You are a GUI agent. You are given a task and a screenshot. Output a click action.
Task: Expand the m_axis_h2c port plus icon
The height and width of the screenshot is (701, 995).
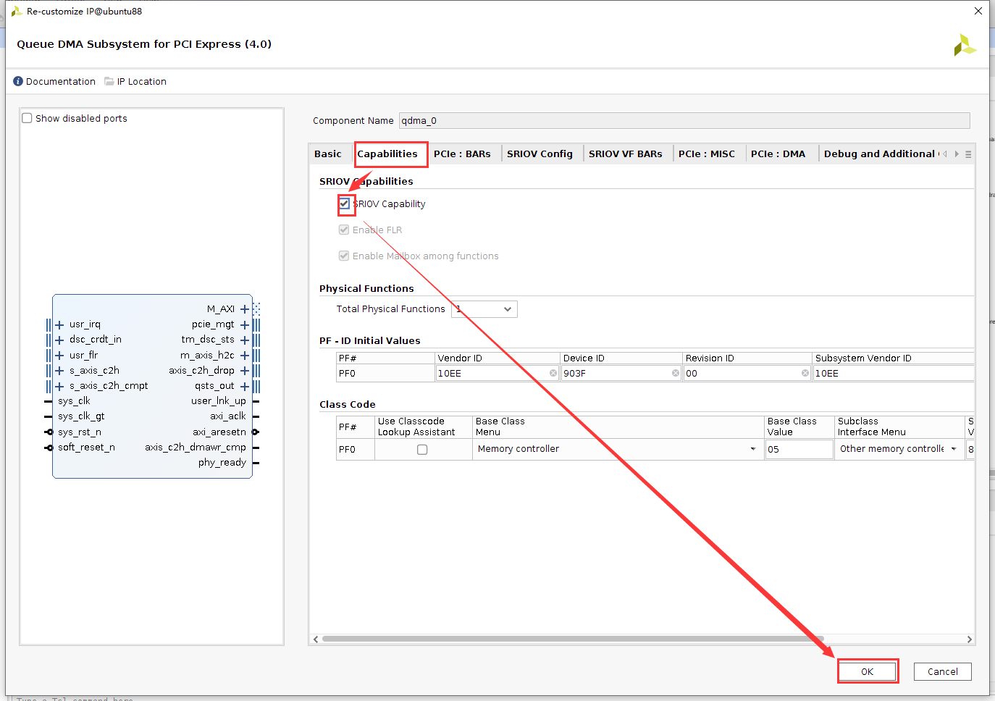click(x=245, y=356)
